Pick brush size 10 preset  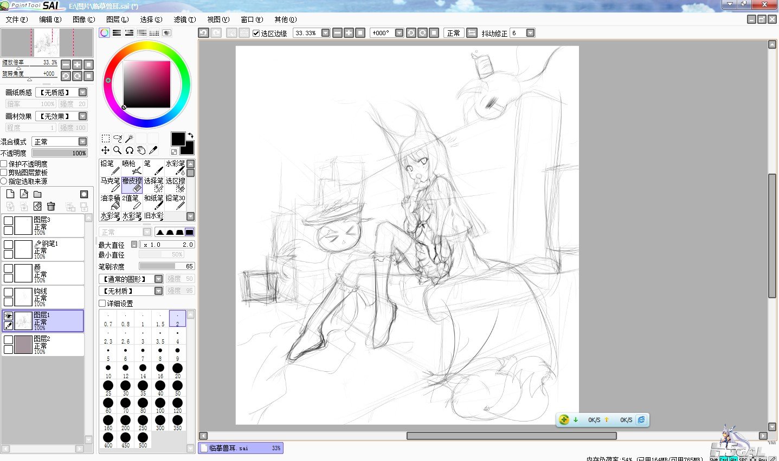108,371
